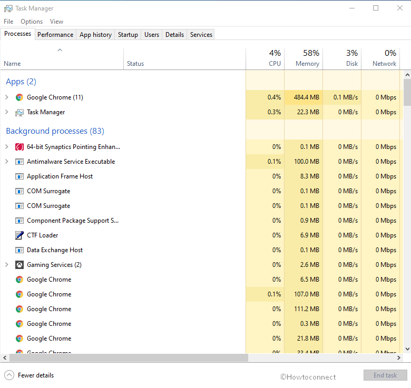The height and width of the screenshot is (388, 411).
Task: Expand the Task Manager app entry
Action: coord(7,112)
